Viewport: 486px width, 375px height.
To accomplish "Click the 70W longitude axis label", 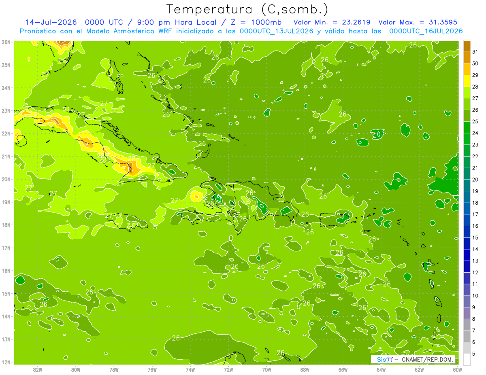I will tap(266, 369).
